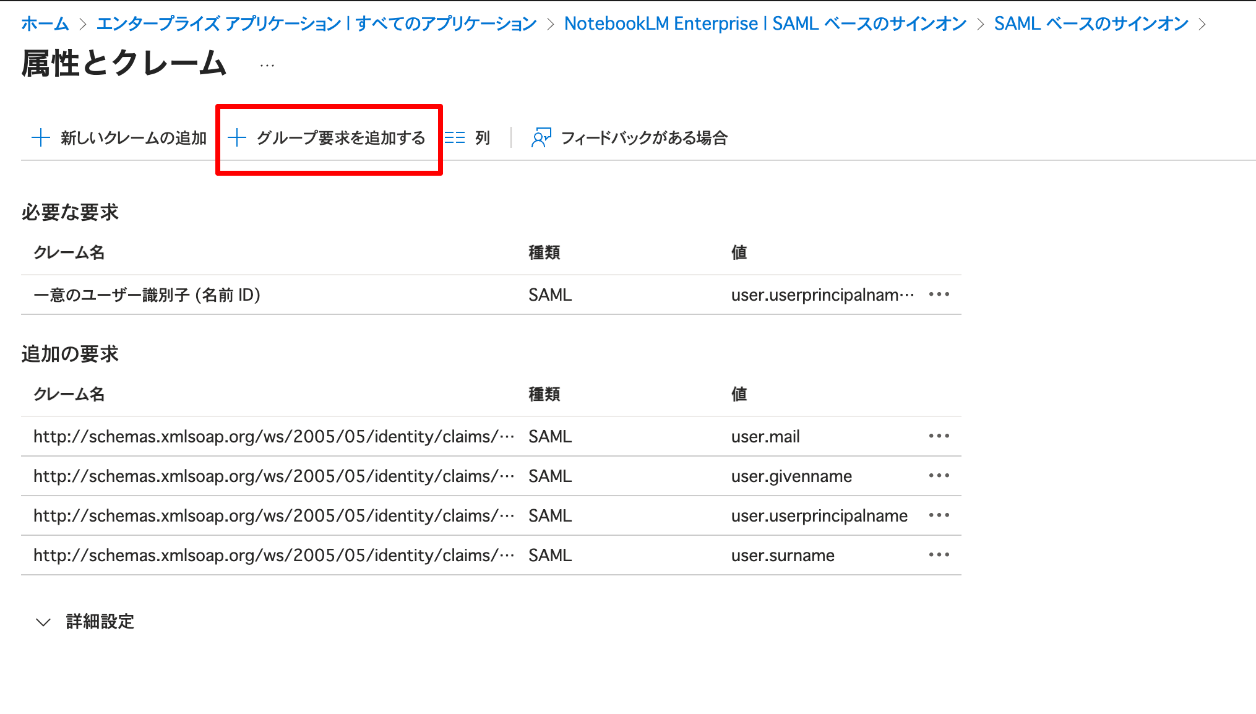Image resolution: width=1256 pixels, height=714 pixels.
Task: Click グループ要求を追加する highlighted command
Action: [342, 137]
